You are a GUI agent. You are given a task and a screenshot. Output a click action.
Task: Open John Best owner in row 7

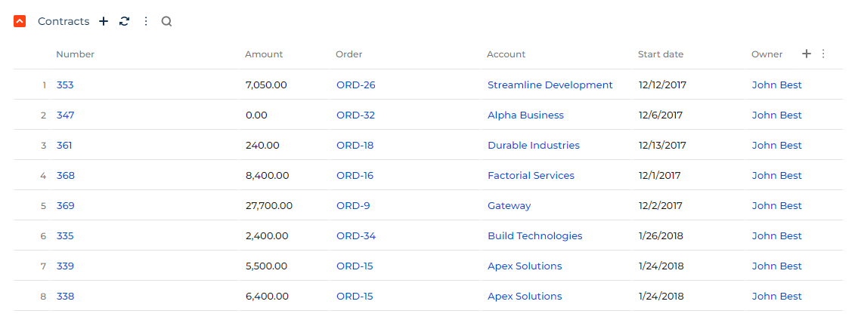pos(776,266)
